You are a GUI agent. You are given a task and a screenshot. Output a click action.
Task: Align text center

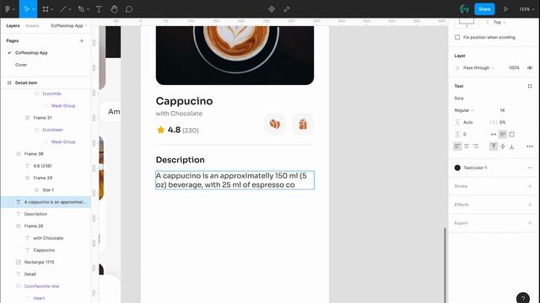click(467, 146)
